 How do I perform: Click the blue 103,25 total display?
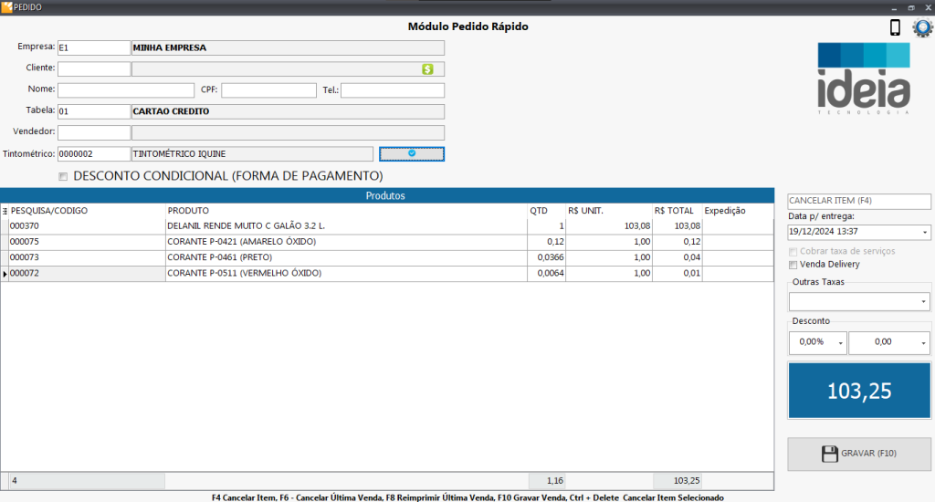(x=858, y=392)
